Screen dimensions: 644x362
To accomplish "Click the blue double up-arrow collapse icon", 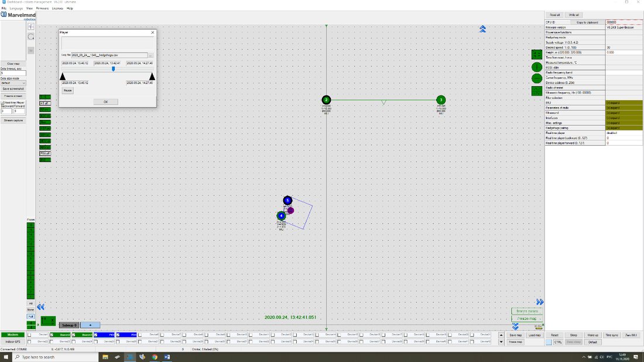I will [x=482, y=29].
